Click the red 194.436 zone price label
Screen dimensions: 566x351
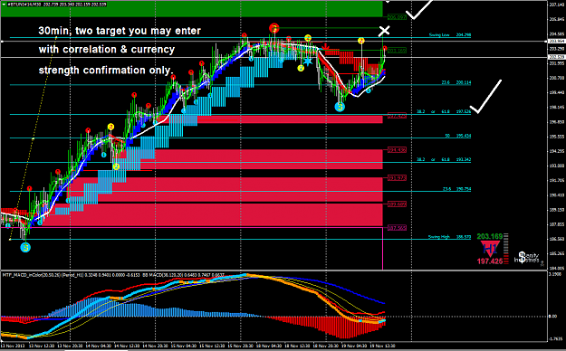point(397,149)
